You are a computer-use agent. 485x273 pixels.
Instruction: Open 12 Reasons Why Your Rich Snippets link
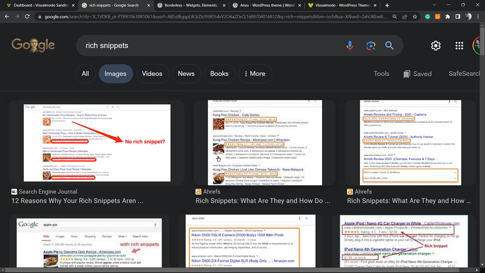point(77,201)
